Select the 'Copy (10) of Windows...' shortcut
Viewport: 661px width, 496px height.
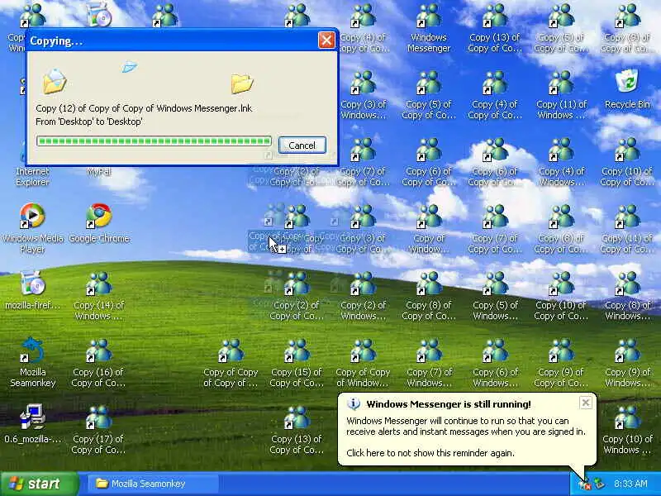click(x=627, y=430)
